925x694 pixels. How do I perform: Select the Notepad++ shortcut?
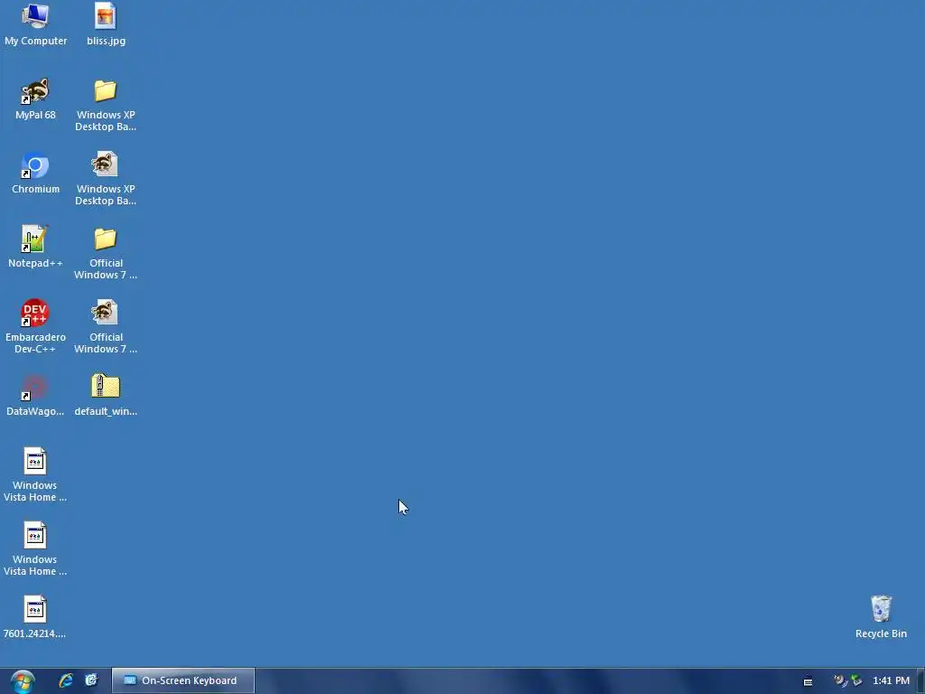click(x=35, y=247)
